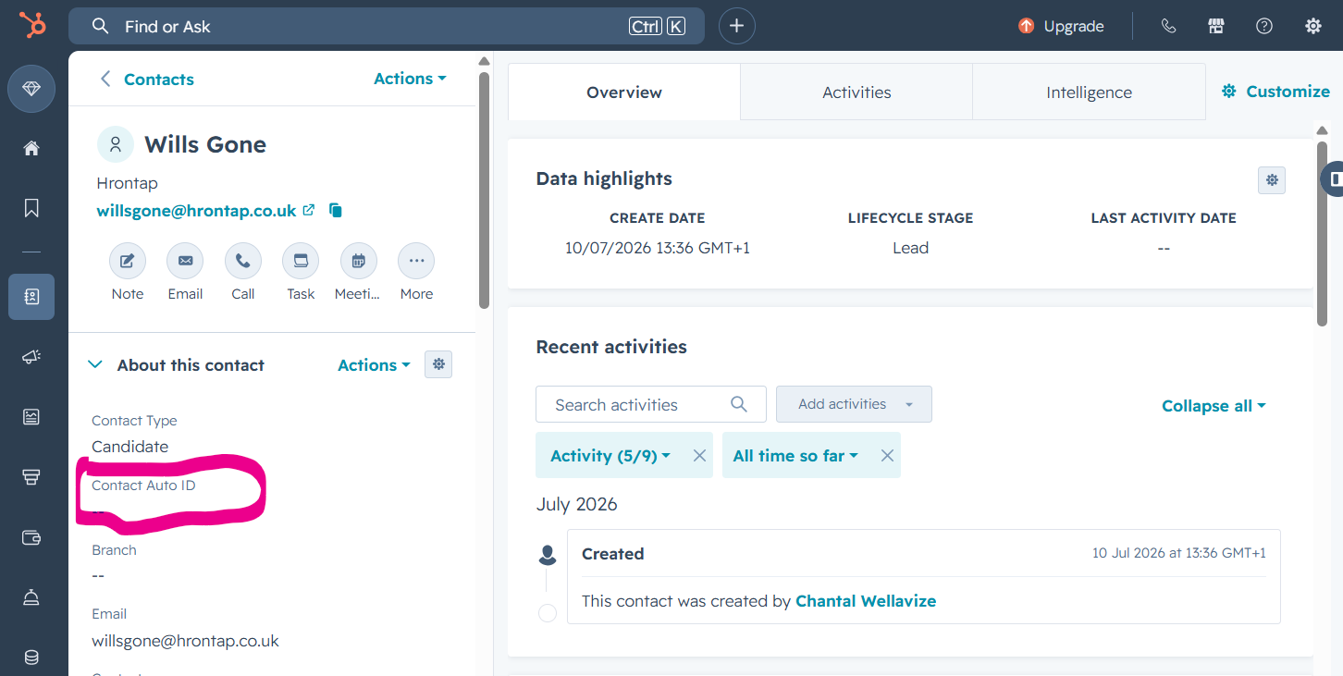Click the diamond icon in left sidebar
This screenshot has height=676, width=1343.
point(31,89)
